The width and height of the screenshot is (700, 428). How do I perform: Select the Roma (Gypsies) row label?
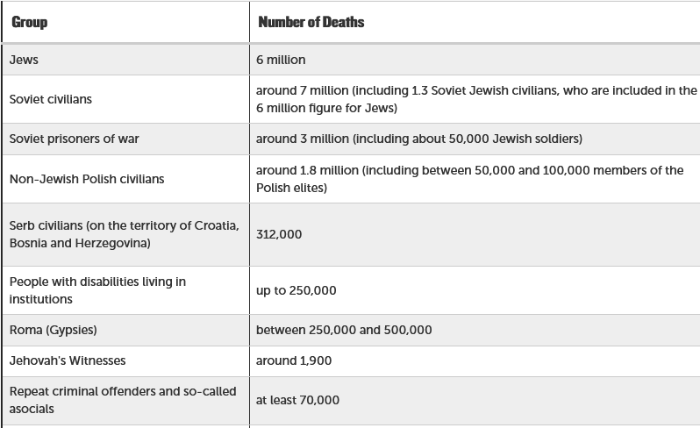pyautogui.click(x=54, y=330)
